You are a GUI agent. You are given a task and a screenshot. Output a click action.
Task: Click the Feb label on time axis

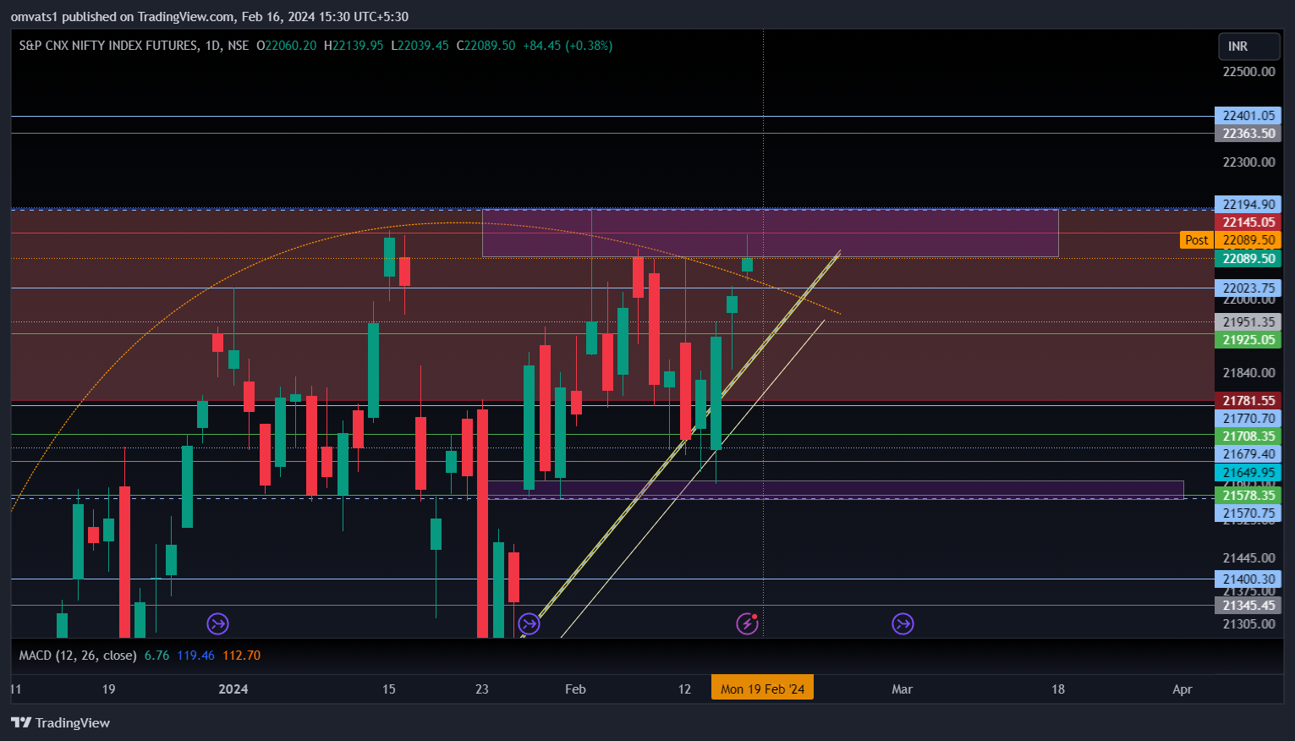576,689
